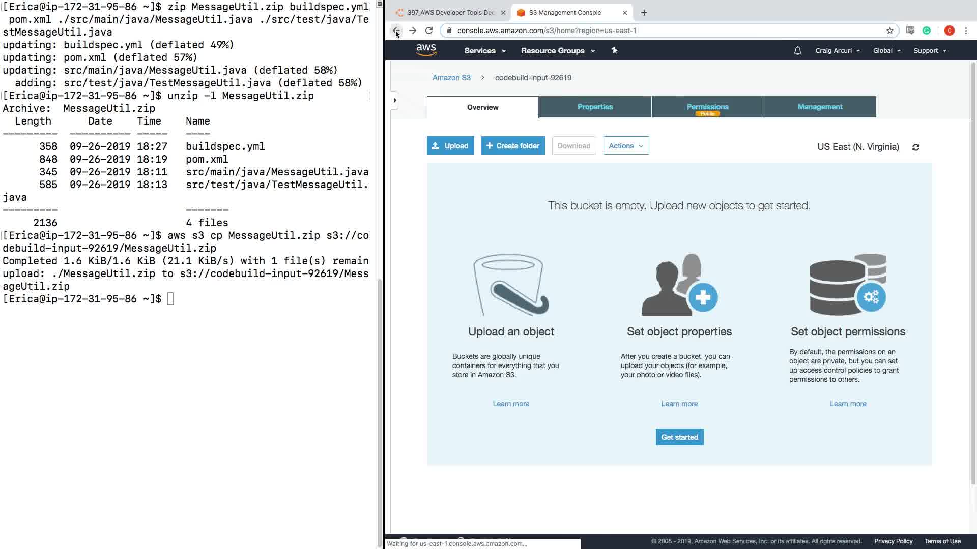
Task: Open Chrome three-dot menu
Action: pyautogui.click(x=966, y=30)
